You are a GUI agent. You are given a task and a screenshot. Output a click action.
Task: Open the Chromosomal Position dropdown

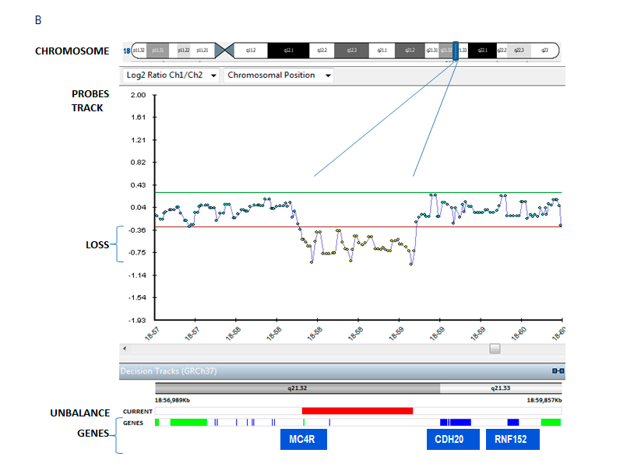[278, 75]
